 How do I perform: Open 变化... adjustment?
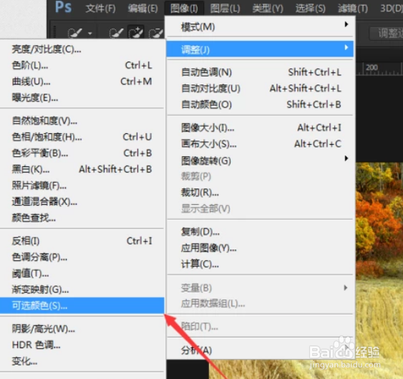pos(82,361)
